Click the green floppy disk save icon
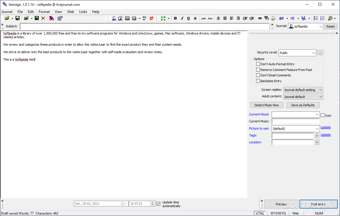This screenshot has width=340, height=216. tap(37, 18)
